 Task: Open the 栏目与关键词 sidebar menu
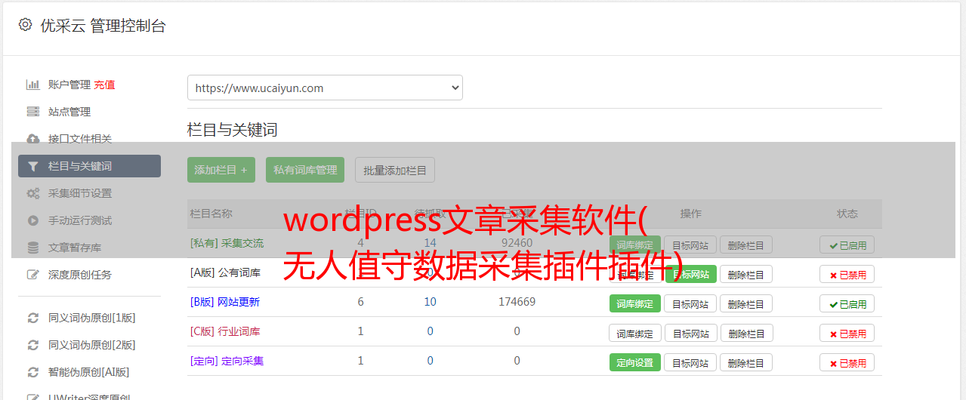tap(89, 166)
